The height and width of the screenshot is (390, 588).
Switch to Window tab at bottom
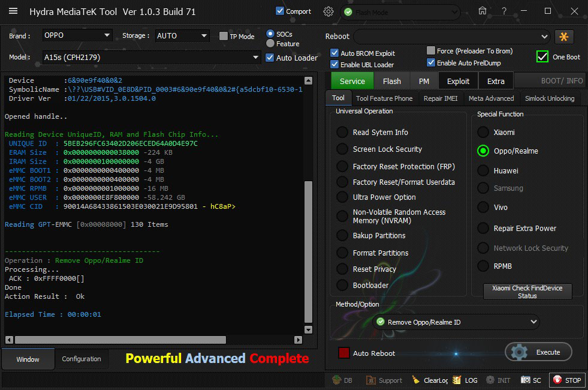click(x=28, y=359)
